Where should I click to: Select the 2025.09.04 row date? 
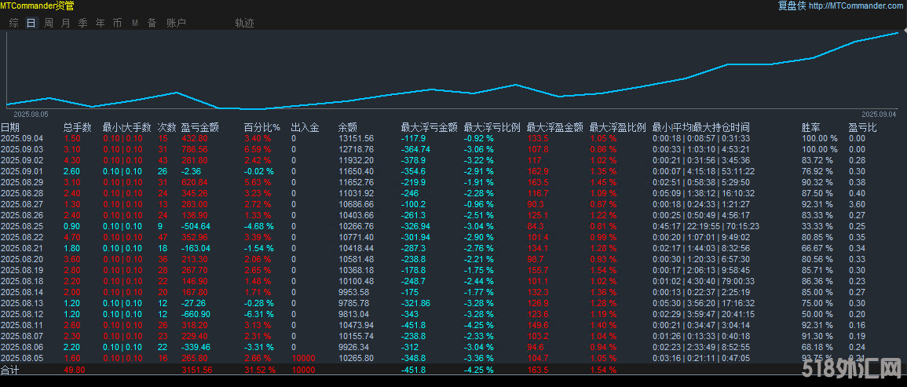21,138
